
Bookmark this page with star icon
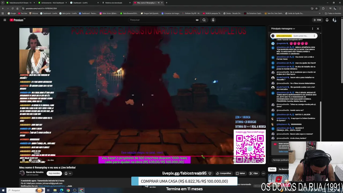[316, 8]
